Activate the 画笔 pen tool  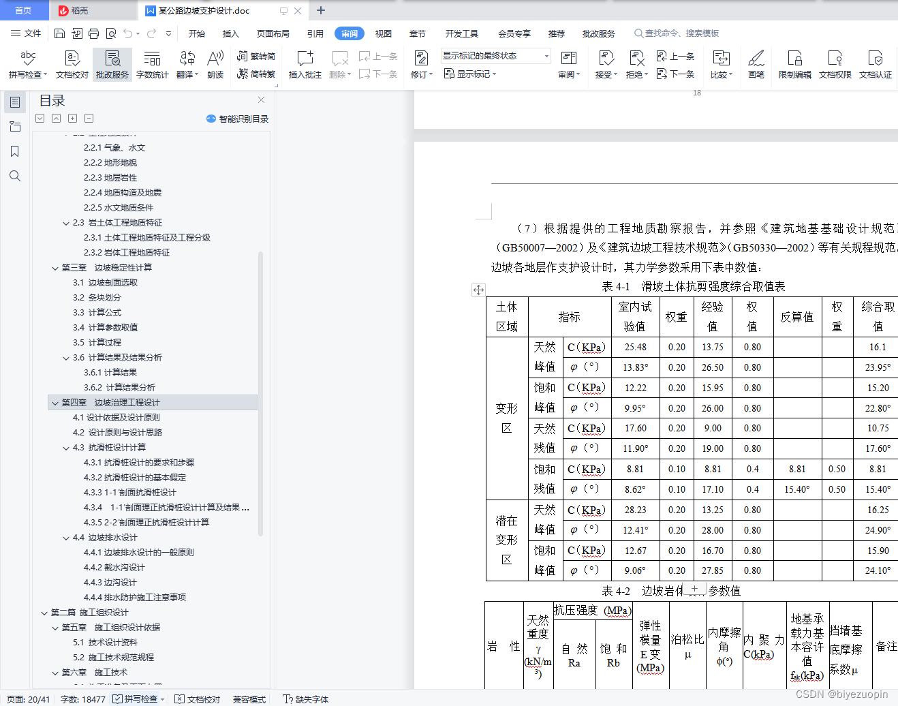coord(756,65)
